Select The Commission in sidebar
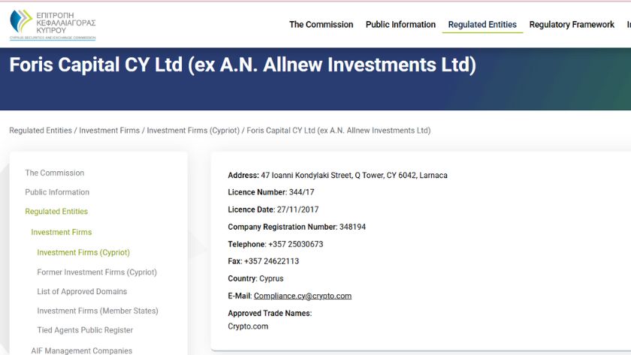The image size is (631, 355). click(55, 173)
